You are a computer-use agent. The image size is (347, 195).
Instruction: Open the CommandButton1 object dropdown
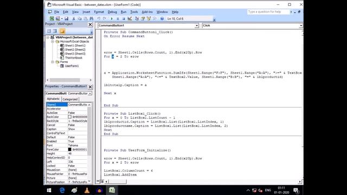coord(197,25)
